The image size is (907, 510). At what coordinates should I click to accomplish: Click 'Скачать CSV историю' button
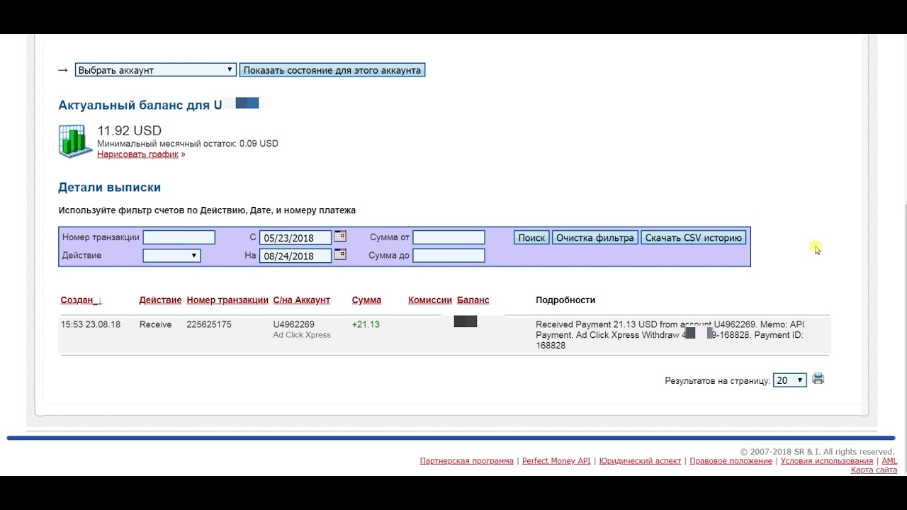tap(694, 238)
